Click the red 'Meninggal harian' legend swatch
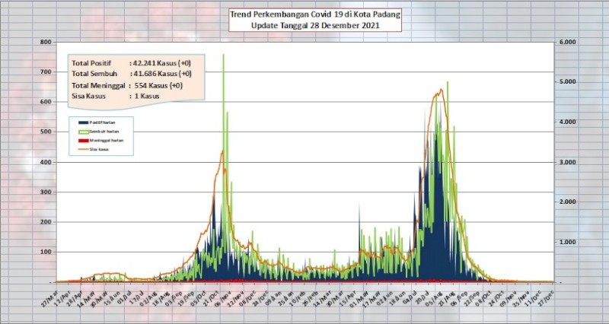 (x=83, y=141)
